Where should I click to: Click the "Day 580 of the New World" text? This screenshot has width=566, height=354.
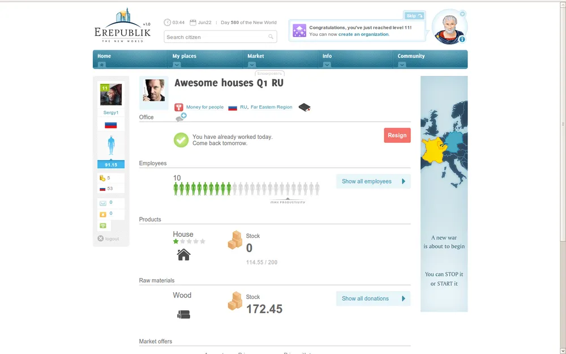click(x=248, y=23)
